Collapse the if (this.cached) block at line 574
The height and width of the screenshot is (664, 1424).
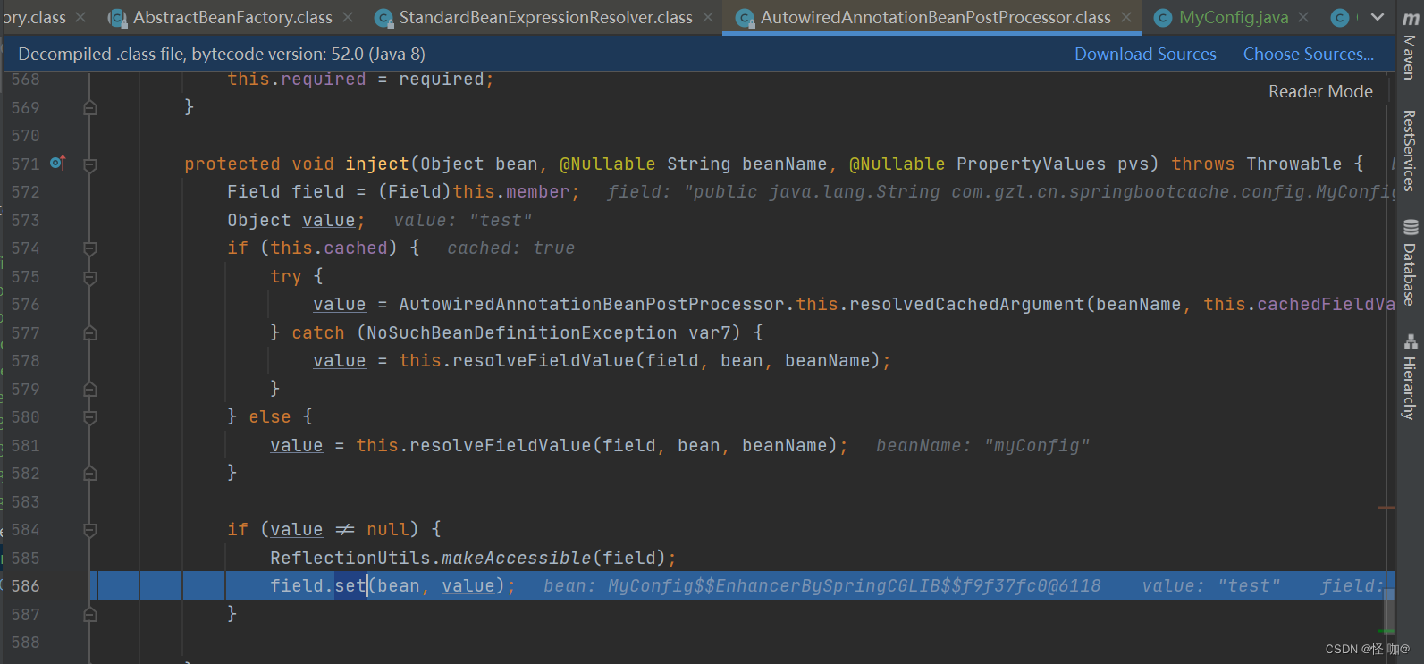click(x=90, y=248)
